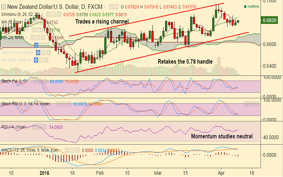The height and width of the screenshot is (177, 283).
Task: Hide the Stoch RSI indicator via eye icon
Action: (x=59, y=104)
